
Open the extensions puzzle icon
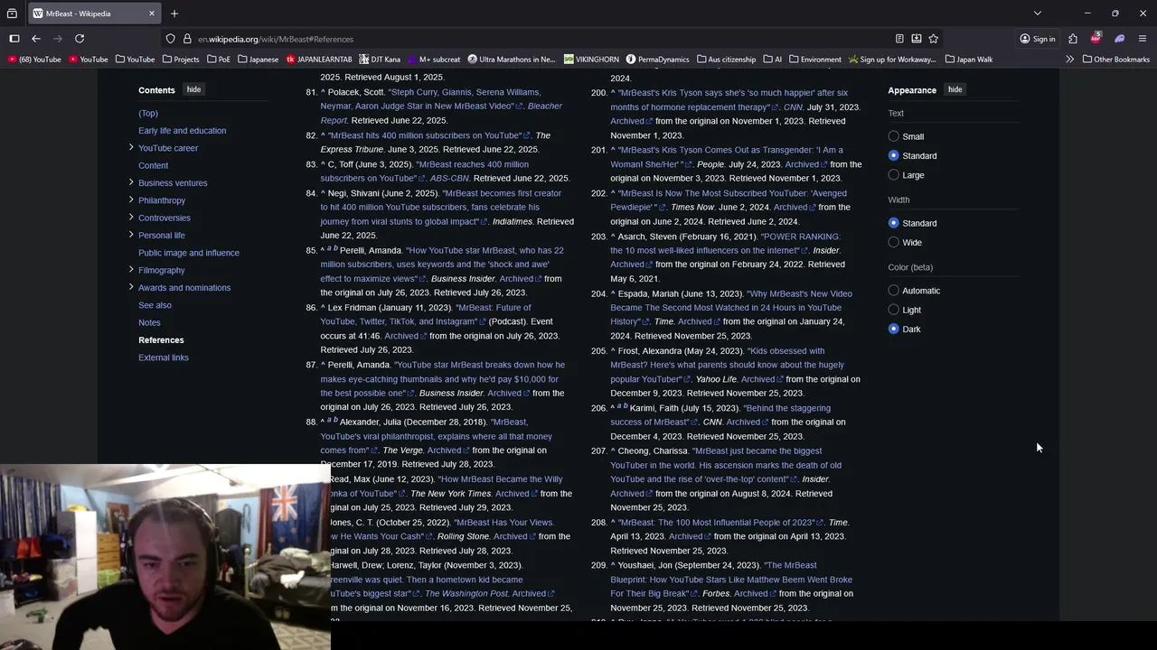[x=1073, y=39]
